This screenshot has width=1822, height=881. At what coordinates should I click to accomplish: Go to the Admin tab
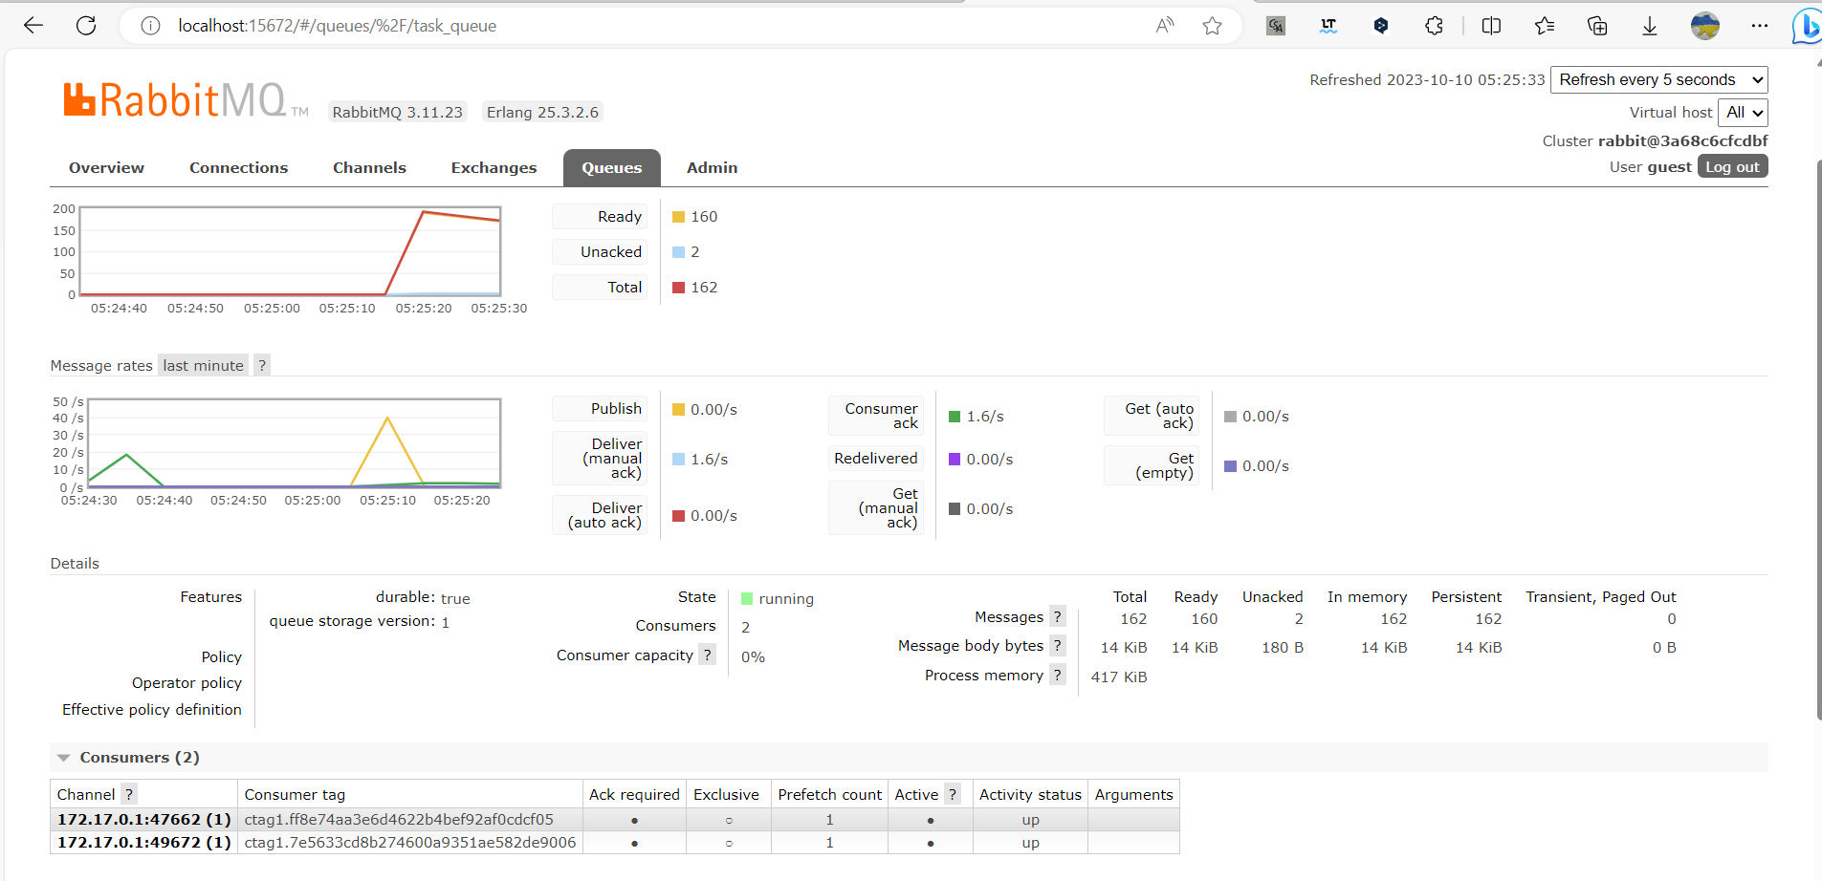coord(712,167)
